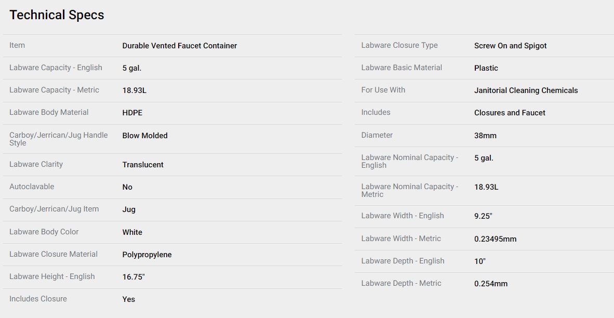
Task: Click the Labware Basic Material label
Action: click(x=402, y=68)
